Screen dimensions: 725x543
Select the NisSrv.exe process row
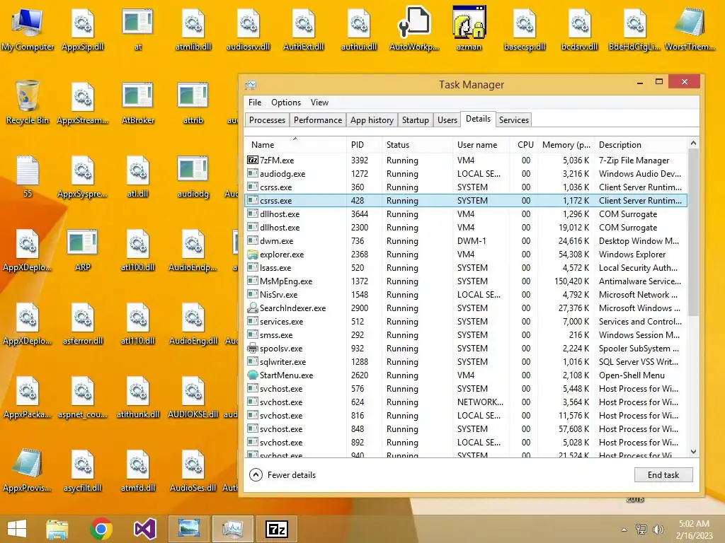tap(466, 295)
